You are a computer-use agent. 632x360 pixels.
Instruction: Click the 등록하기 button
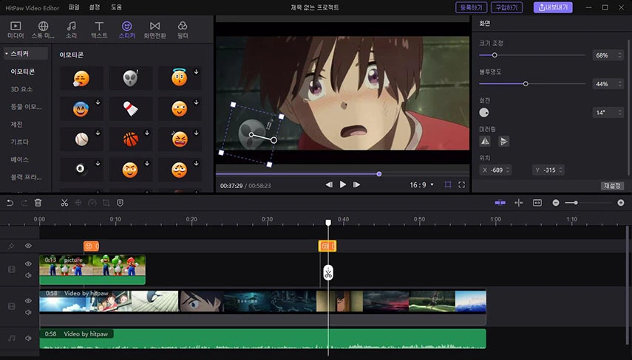point(471,7)
